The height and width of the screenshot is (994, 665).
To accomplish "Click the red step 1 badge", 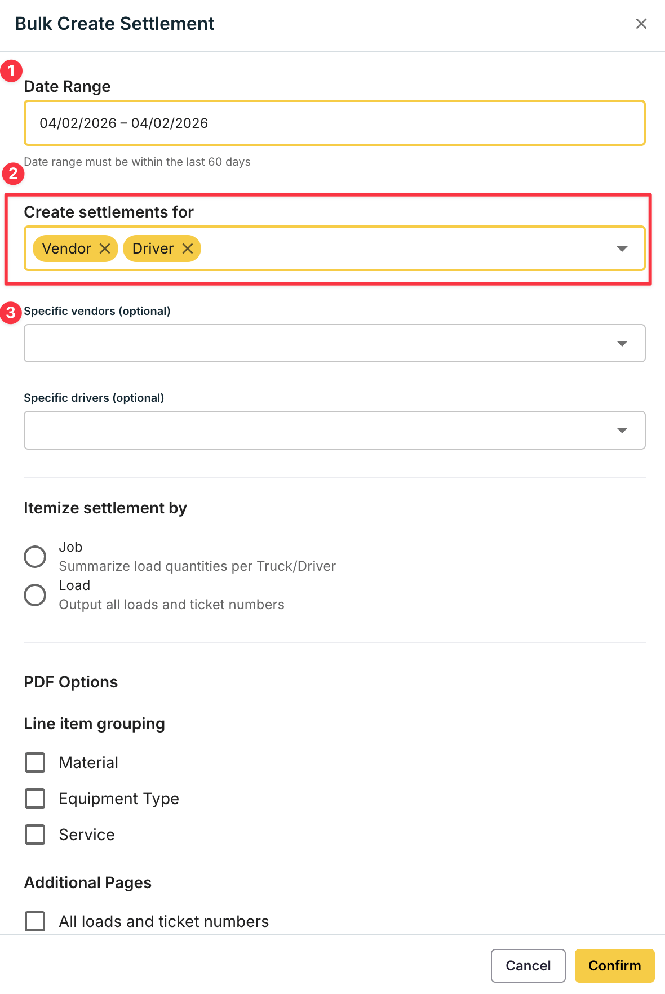I will 11,72.
